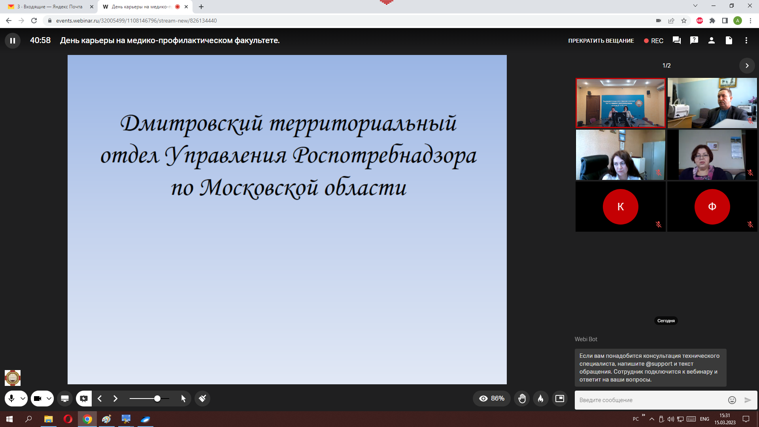Viewport: 759px width, 427px height.
Task: Click the Webi Bot sender name
Action: tap(586, 339)
